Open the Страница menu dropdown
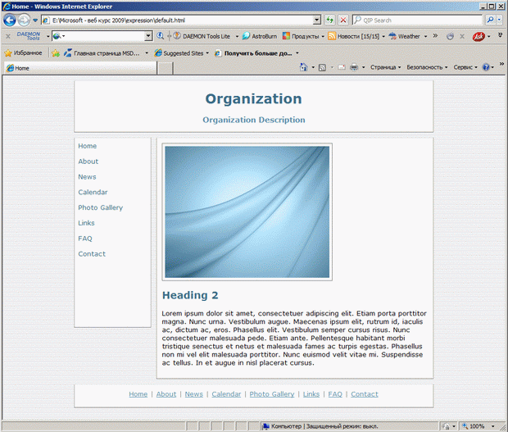508x432 pixels. 385,67
